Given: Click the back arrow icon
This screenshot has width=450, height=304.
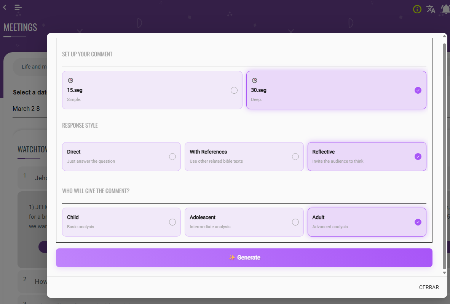Looking at the screenshot, I should pos(5,7).
